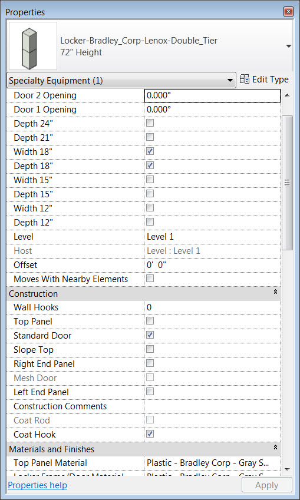Enable the Width 12" checkbox
300x500 pixels.
[150, 207]
